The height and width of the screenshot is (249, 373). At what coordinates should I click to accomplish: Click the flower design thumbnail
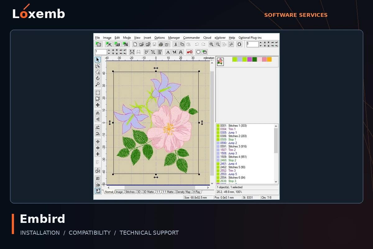coord(220,61)
